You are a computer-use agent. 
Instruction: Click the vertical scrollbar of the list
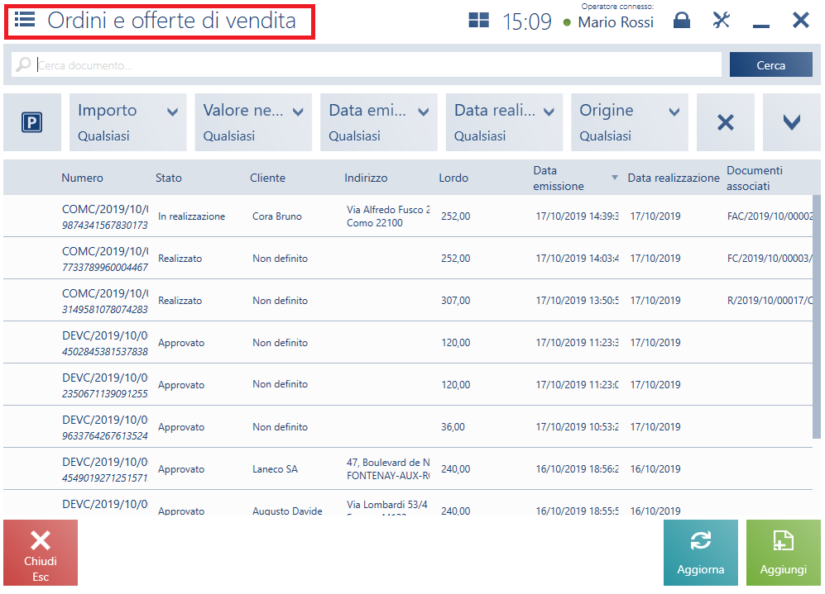(x=817, y=316)
